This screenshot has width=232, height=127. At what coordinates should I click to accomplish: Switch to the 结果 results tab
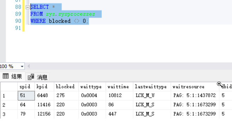(12, 77)
